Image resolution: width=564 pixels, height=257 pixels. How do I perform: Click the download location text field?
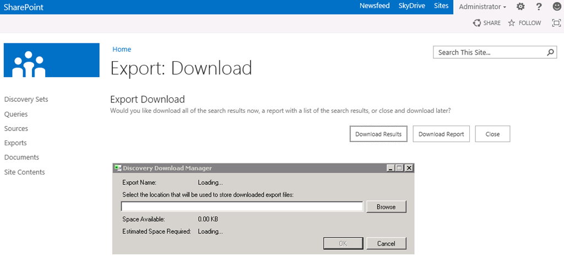click(242, 207)
